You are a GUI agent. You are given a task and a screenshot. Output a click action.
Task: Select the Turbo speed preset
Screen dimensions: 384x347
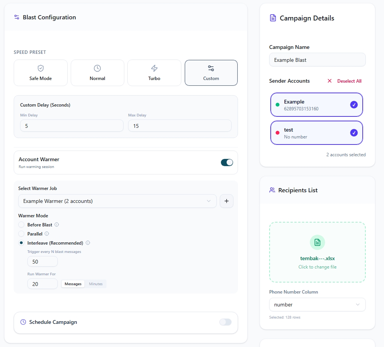coord(154,73)
